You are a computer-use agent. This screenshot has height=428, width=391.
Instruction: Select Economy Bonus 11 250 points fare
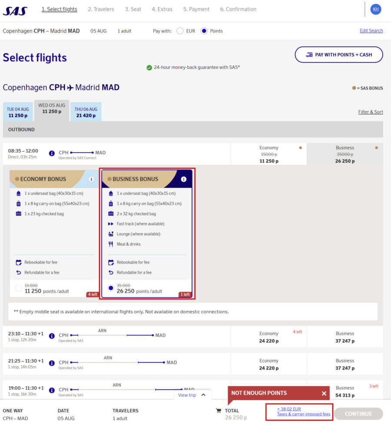pos(19,288)
